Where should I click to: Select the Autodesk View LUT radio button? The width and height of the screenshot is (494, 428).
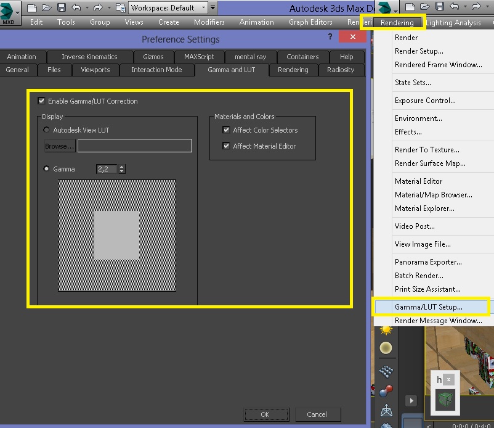point(46,130)
